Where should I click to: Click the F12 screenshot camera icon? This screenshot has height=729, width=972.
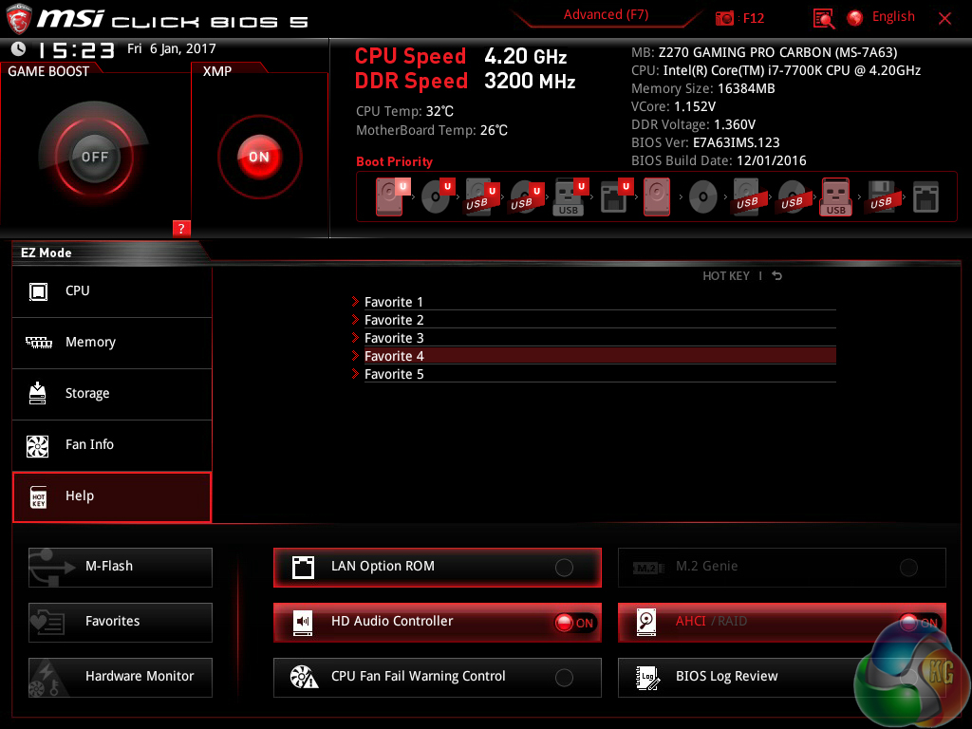725,18
